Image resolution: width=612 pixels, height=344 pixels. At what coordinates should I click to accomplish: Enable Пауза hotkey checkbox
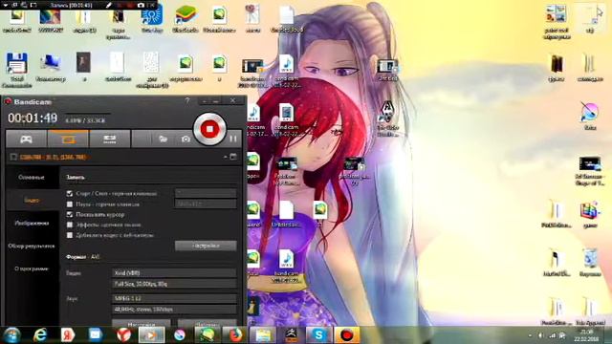pos(70,204)
